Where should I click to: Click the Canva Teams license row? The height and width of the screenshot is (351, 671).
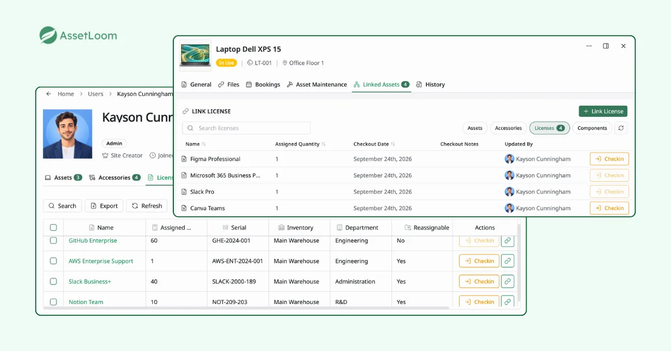point(405,208)
